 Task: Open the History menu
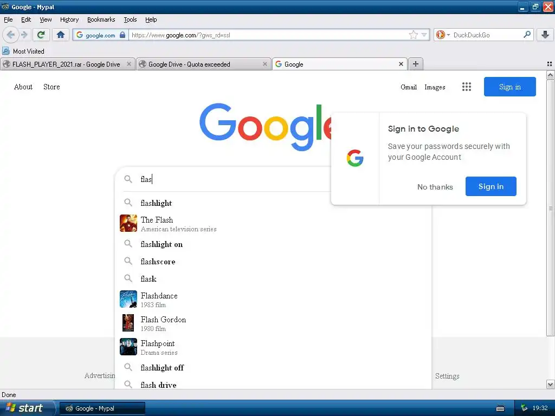[x=69, y=19]
